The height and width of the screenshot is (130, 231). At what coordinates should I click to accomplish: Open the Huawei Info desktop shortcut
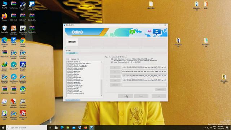click(32, 6)
